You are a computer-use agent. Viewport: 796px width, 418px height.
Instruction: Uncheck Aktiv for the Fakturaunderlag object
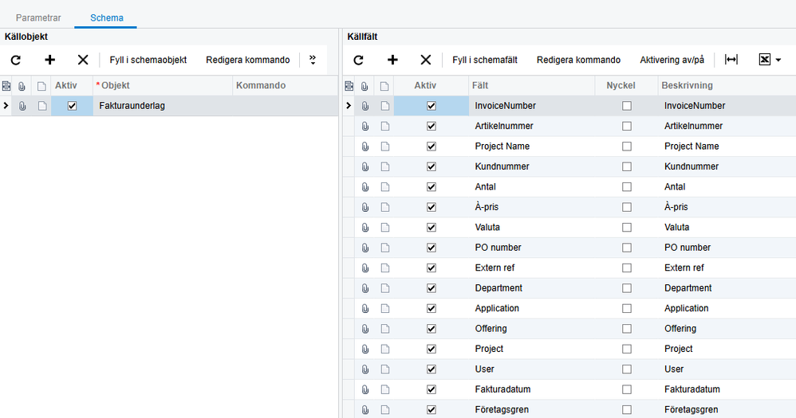(73, 106)
